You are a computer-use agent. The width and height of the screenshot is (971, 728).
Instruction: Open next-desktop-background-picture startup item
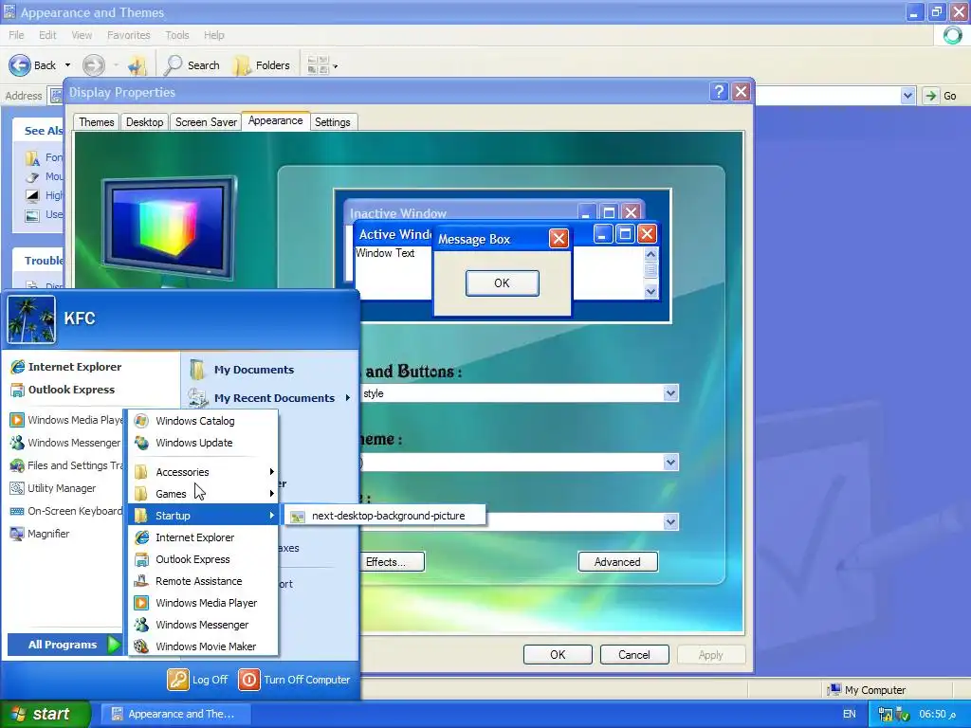[384, 516]
